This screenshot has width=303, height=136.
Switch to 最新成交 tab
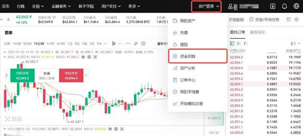258,32
